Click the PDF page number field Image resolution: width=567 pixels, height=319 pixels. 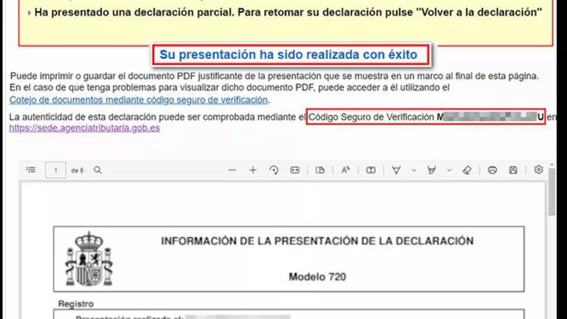coord(56,170)
